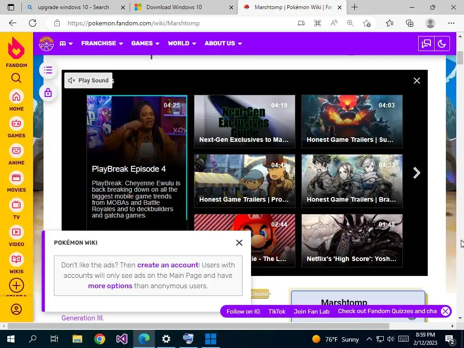Switch to upgrade windows 10 Search tab
This screenshot has height=348, width=464.
76,7
